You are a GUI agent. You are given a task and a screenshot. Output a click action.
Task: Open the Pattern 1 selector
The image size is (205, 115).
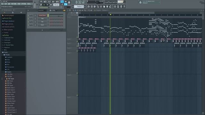(x=79, y=6)
